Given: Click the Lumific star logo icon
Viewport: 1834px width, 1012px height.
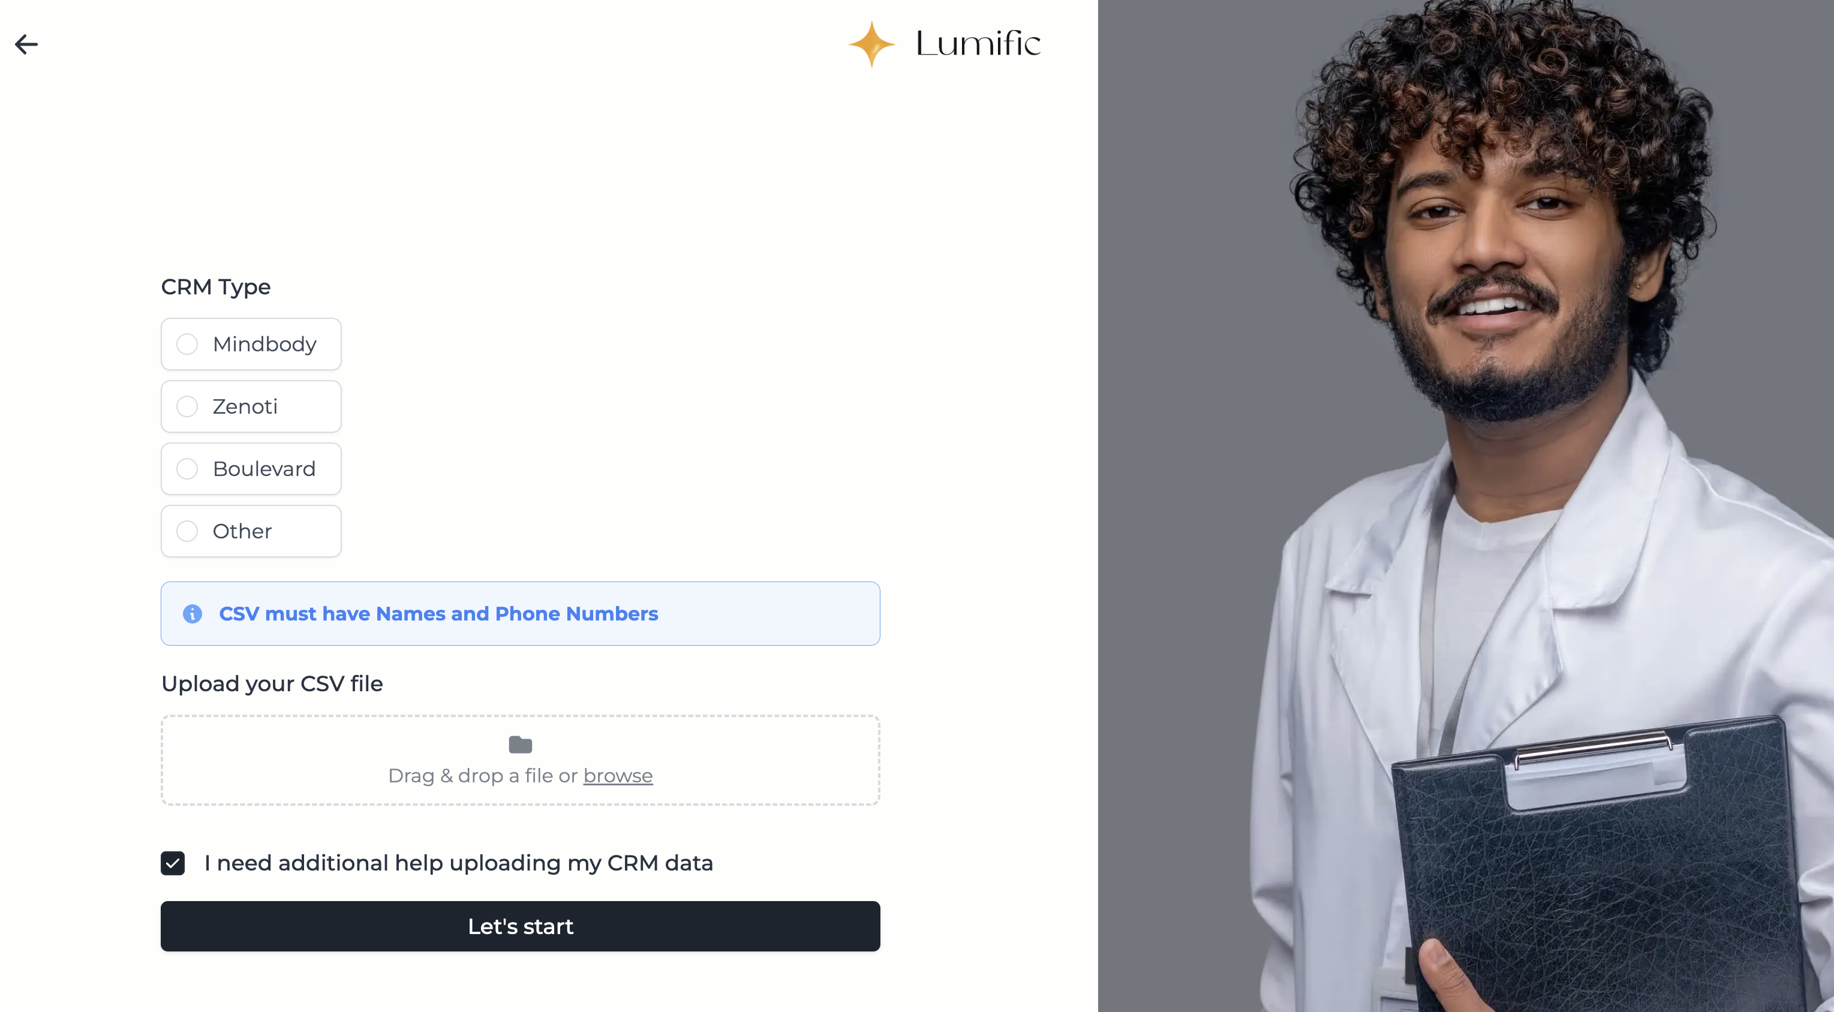Looking at the screenshot, I should (x=871, y=44).
